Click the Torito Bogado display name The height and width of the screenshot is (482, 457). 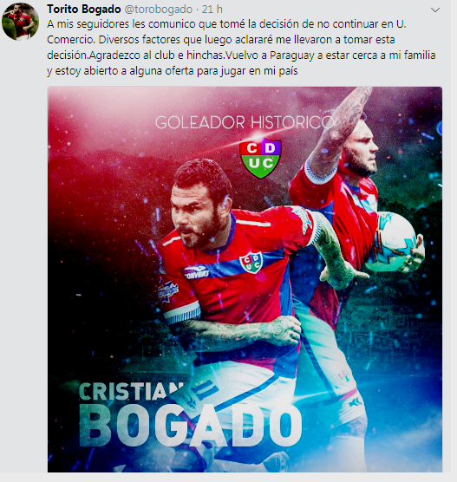click(83, 10)
